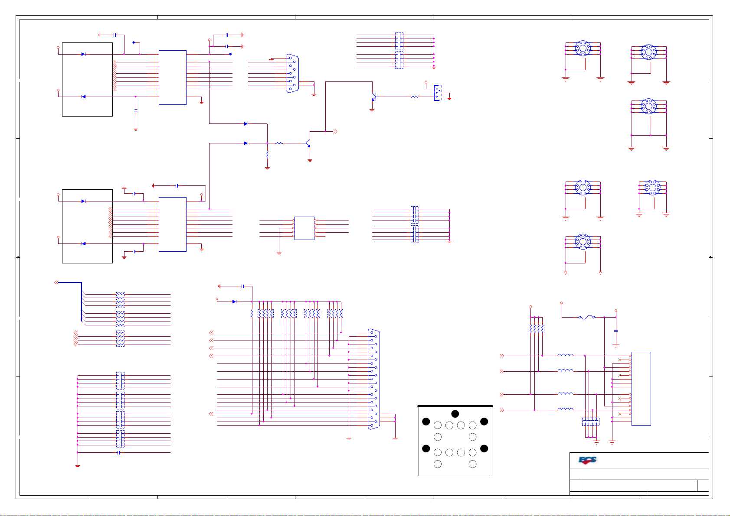730x516 pixels.
Task: Click the black dot at top of pinout diagram
Action: click(455, 413)
